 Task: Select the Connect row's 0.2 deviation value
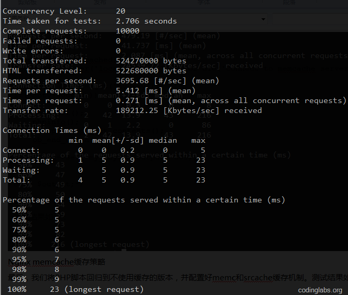pyautogui.click(x=127, y=151)
